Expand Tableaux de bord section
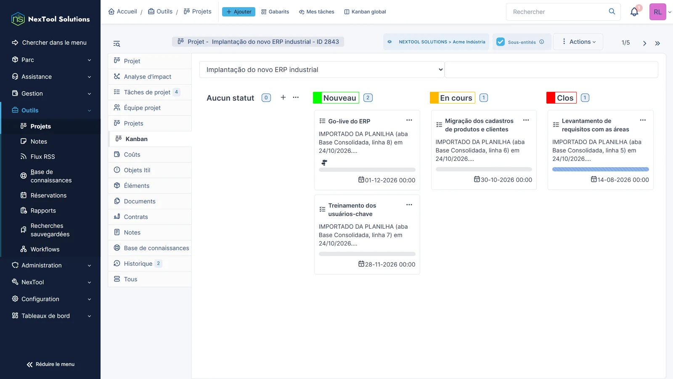This screenshot has width=673, height=379. click(x=50, y=316)
